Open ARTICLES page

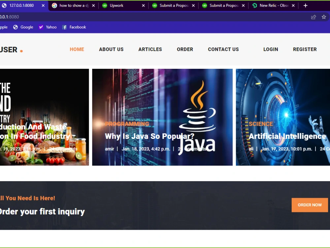(x=150, y=49)
